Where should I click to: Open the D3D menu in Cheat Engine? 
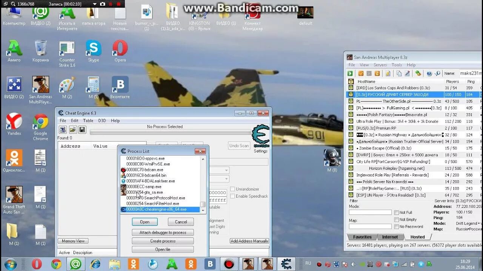pyautogui.click(x=102, y=121)
